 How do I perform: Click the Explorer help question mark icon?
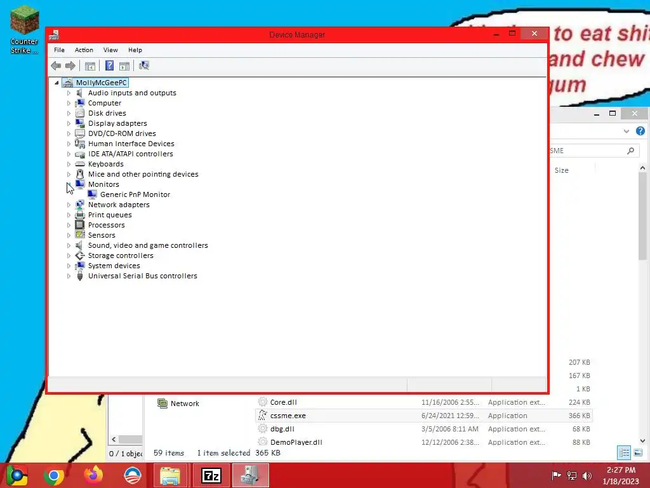(x=640, y=131)
